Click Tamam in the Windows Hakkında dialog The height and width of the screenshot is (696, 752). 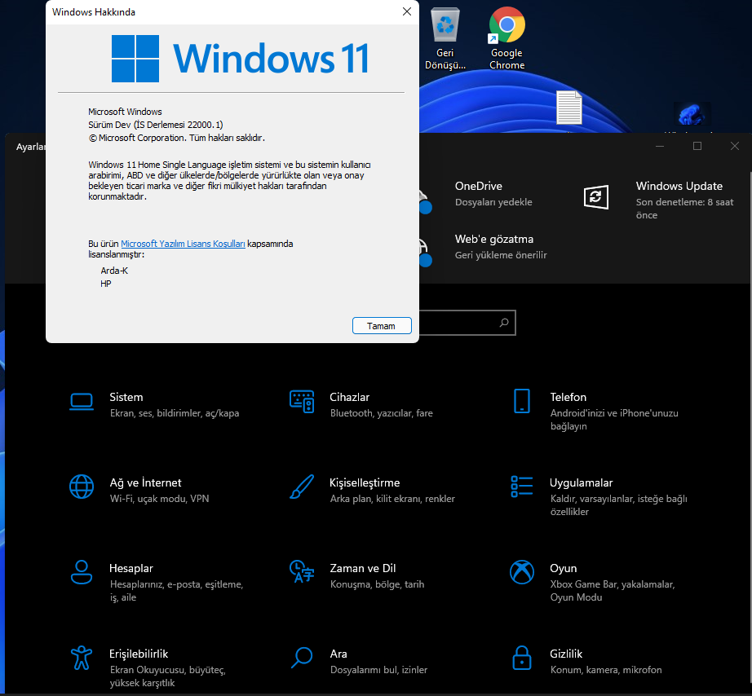[382, 326]
